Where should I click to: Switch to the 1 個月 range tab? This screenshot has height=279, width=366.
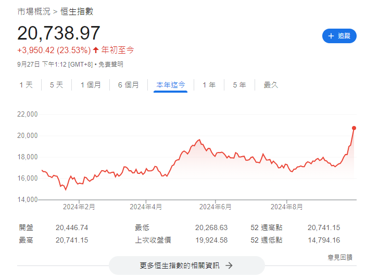pos(91,85)
